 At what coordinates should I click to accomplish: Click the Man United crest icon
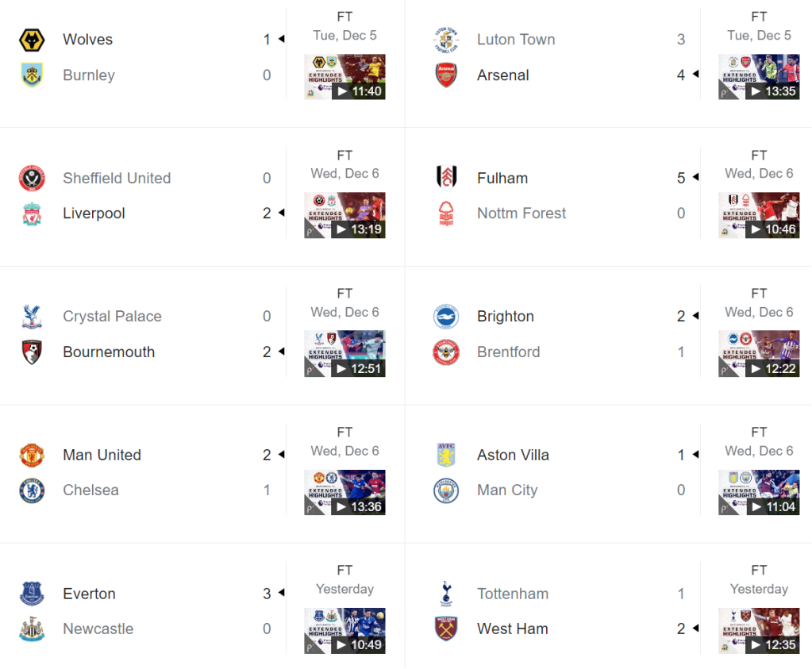coord(32,455)
